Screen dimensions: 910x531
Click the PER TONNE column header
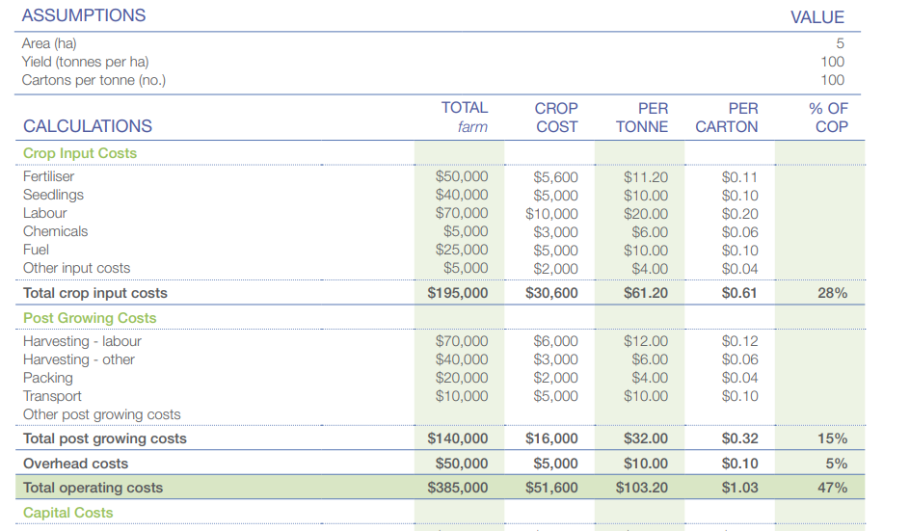point(642,118)
